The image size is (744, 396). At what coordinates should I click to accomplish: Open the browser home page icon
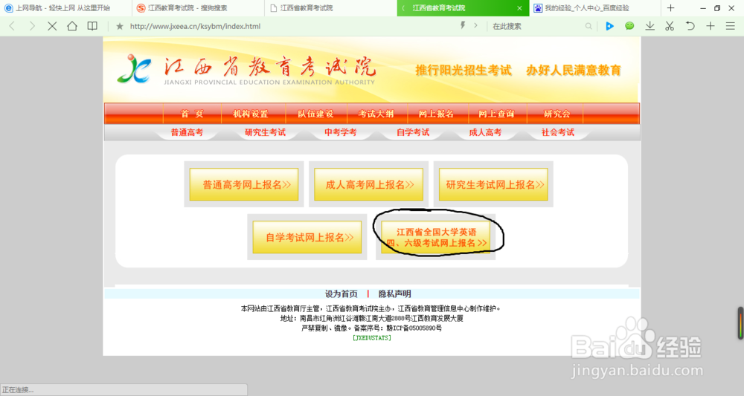(72, 26)
